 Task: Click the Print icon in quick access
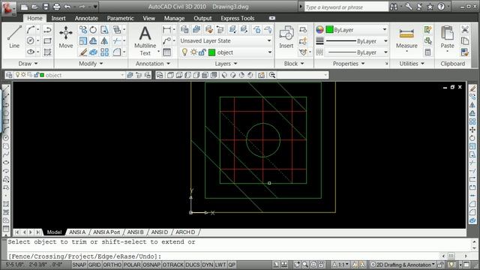coord(56,7)
